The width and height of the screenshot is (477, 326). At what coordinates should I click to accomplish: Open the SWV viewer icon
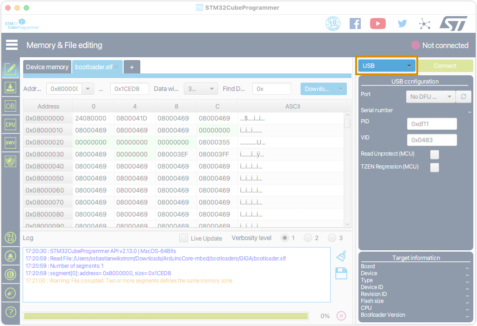10,143
